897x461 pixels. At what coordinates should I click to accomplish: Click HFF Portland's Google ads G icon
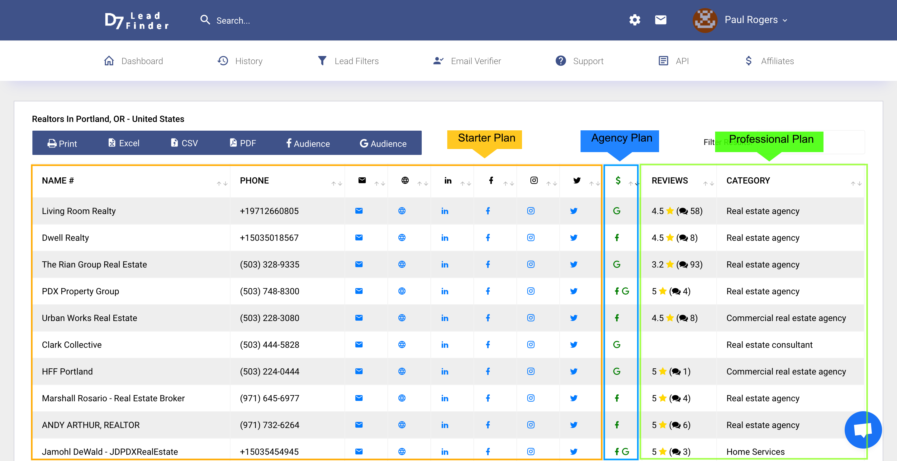point(616,371)
